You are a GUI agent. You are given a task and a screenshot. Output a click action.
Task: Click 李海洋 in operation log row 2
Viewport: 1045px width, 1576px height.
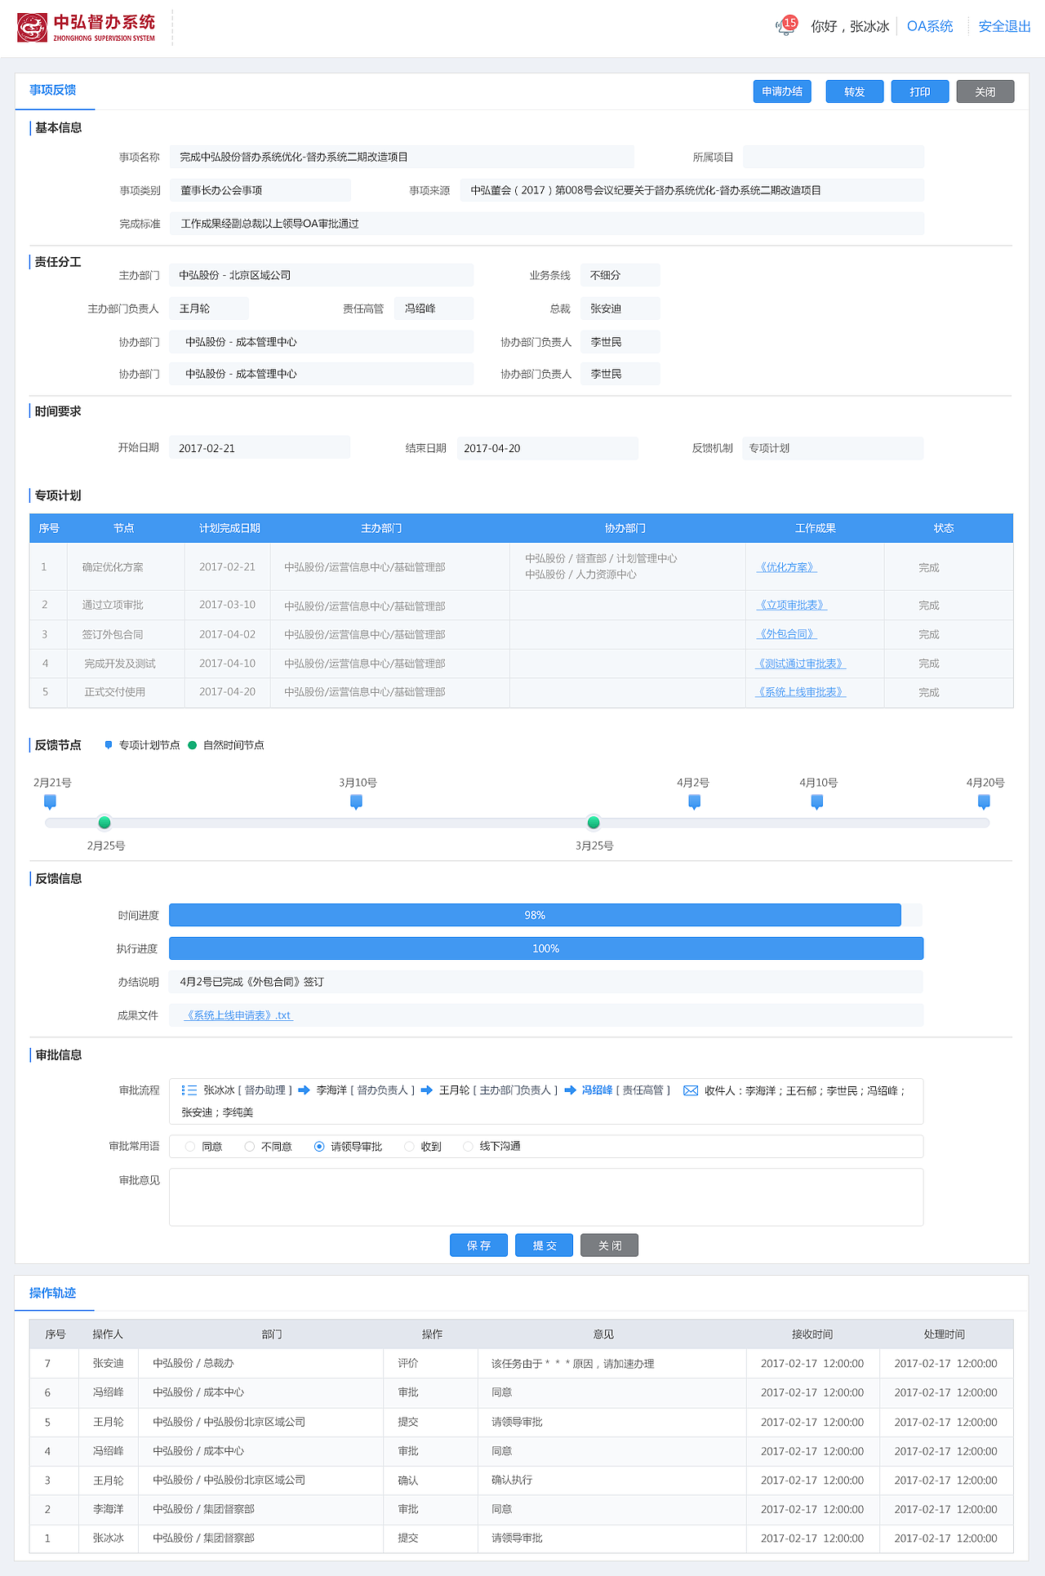tap(108, 1509)
